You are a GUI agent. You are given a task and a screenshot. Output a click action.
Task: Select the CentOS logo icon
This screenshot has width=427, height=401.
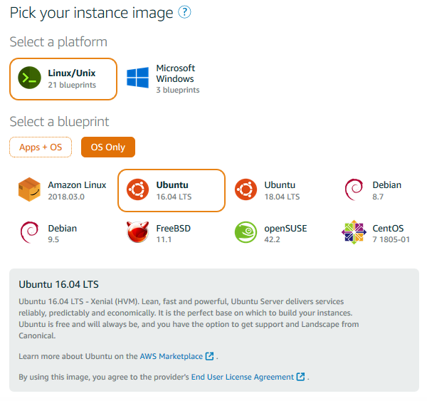click(x=354, y=232)
